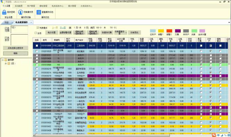Close the 电表批量操作 tab with its x
Viewport: 231px width, 137px height.
(x=31, y=22)
